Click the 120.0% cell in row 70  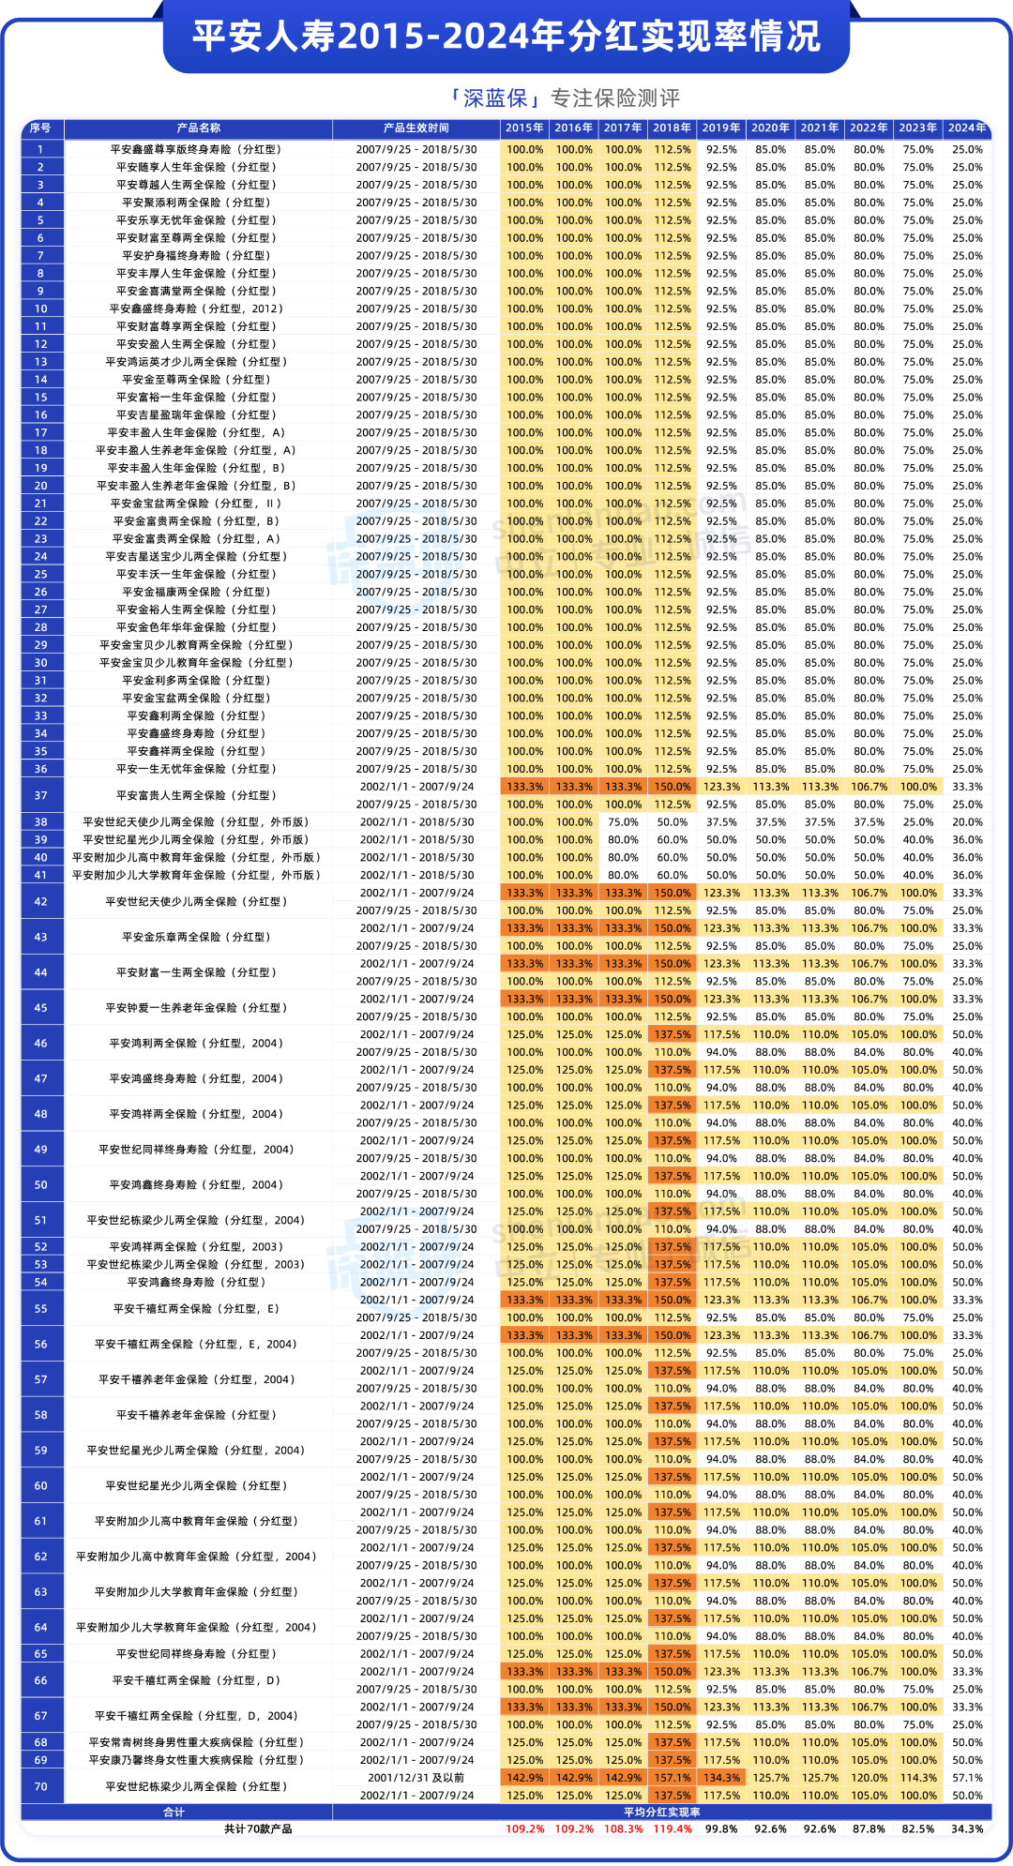[x=869, y=1778]
